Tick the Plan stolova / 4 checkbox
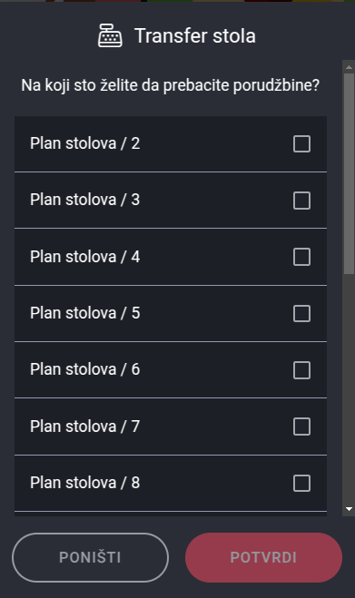The width and height of the screenshot is (355, 598). click(301, 257)
